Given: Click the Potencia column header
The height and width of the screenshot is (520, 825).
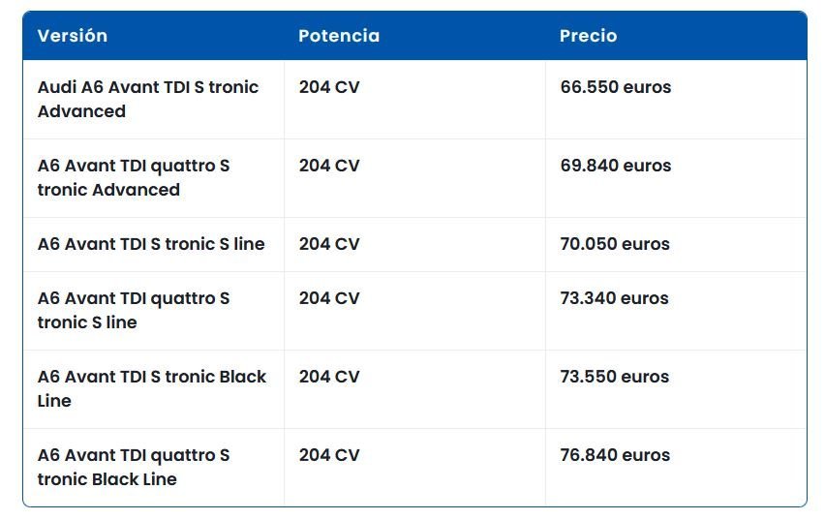Looking at the screenshot, I should click(x=339, y=36).
